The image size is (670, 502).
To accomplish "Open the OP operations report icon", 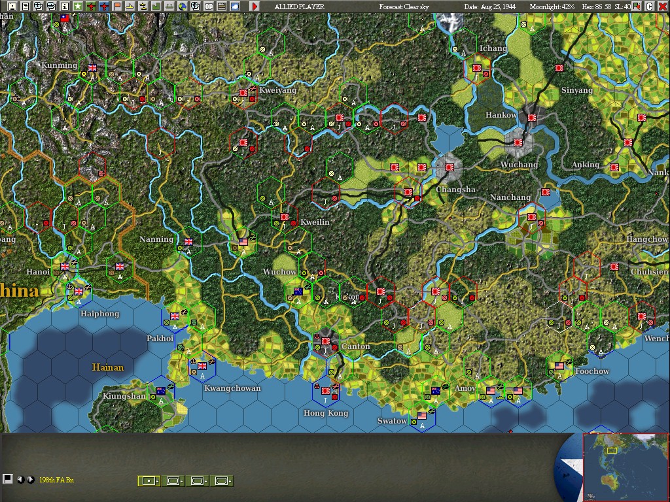I will click(209, 7).
